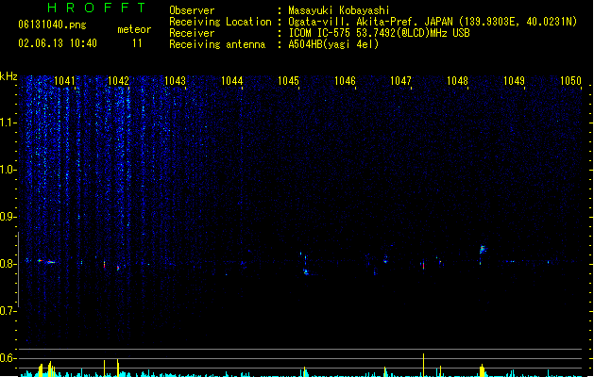This screenshot has width=594, height=377.
Task: Click the 1.1 kHz frequency axis label
Action: (8, 123)
